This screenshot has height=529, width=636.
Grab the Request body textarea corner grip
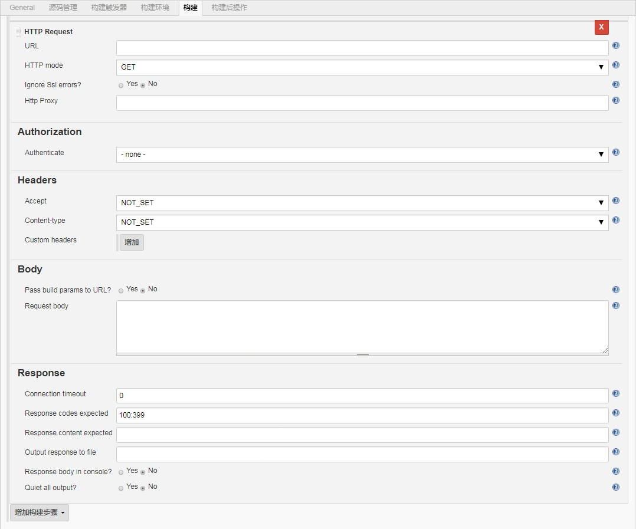(605, 350)
